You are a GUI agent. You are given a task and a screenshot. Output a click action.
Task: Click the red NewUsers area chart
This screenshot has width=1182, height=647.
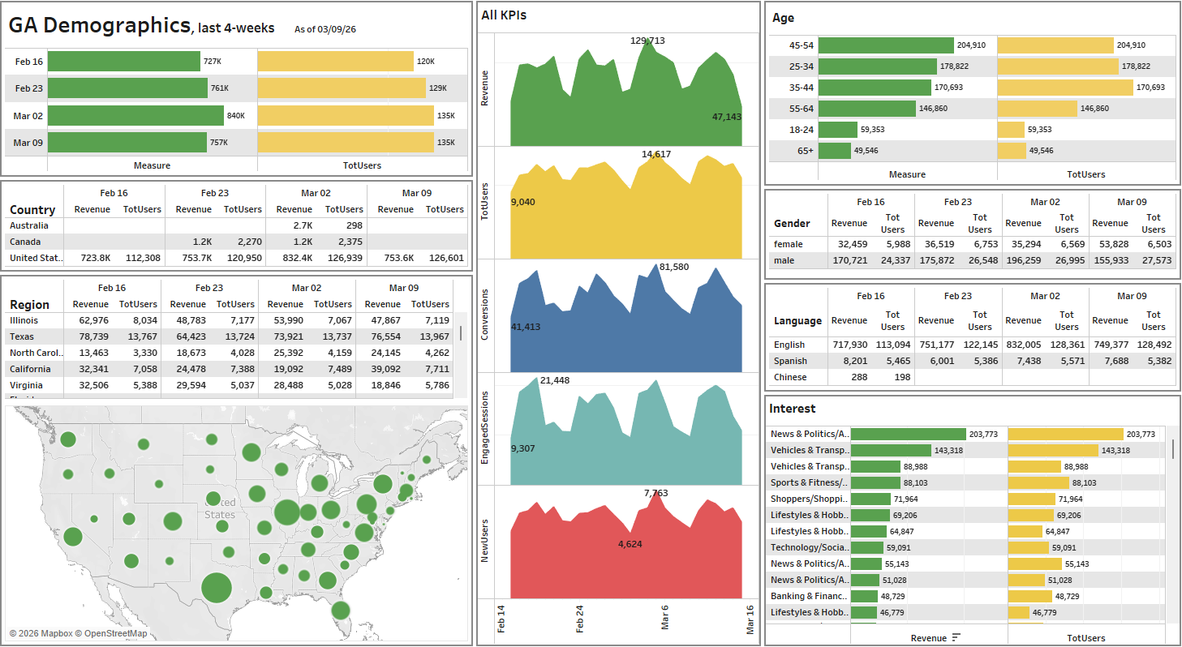(625, 559)
